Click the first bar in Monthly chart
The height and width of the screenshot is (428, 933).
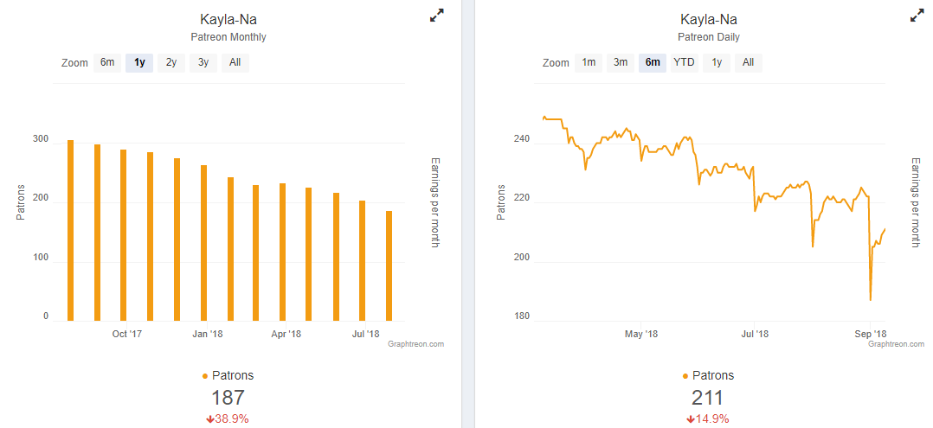tap(70, 230)
